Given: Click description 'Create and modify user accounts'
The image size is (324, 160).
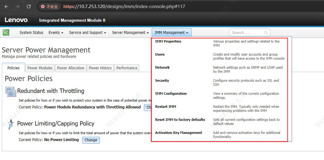Looking at the screenshot, I should 249,56.
